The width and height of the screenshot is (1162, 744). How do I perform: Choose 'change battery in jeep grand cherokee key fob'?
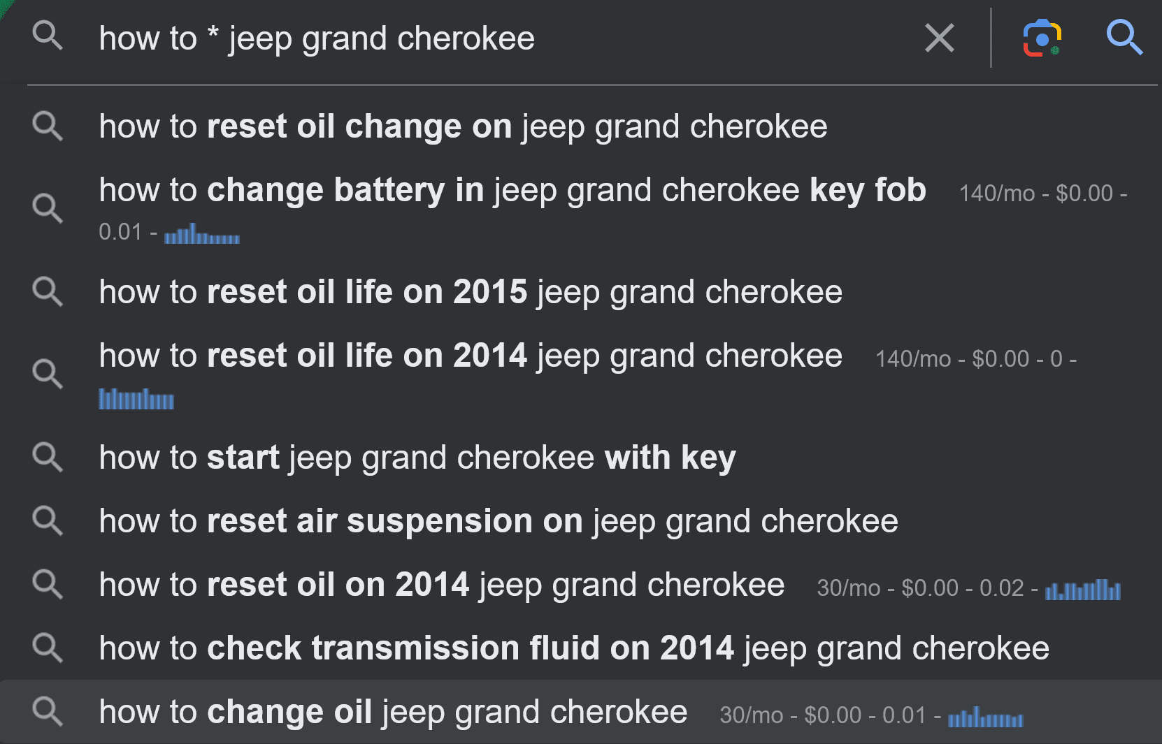(581, 209)
